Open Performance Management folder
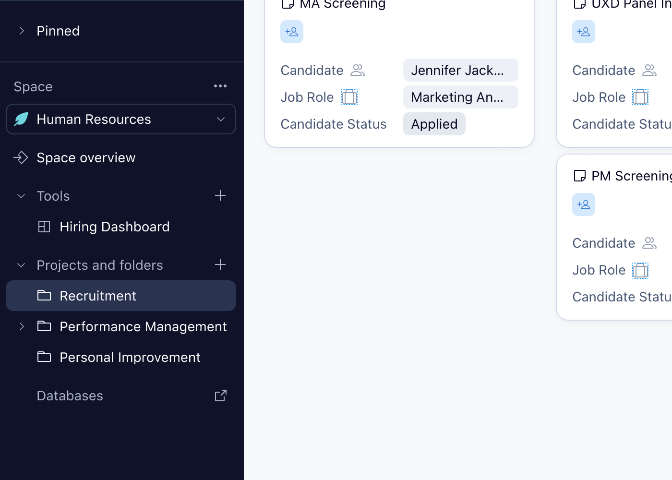Viewport: 672px width, 480px height. pos(143,326)
